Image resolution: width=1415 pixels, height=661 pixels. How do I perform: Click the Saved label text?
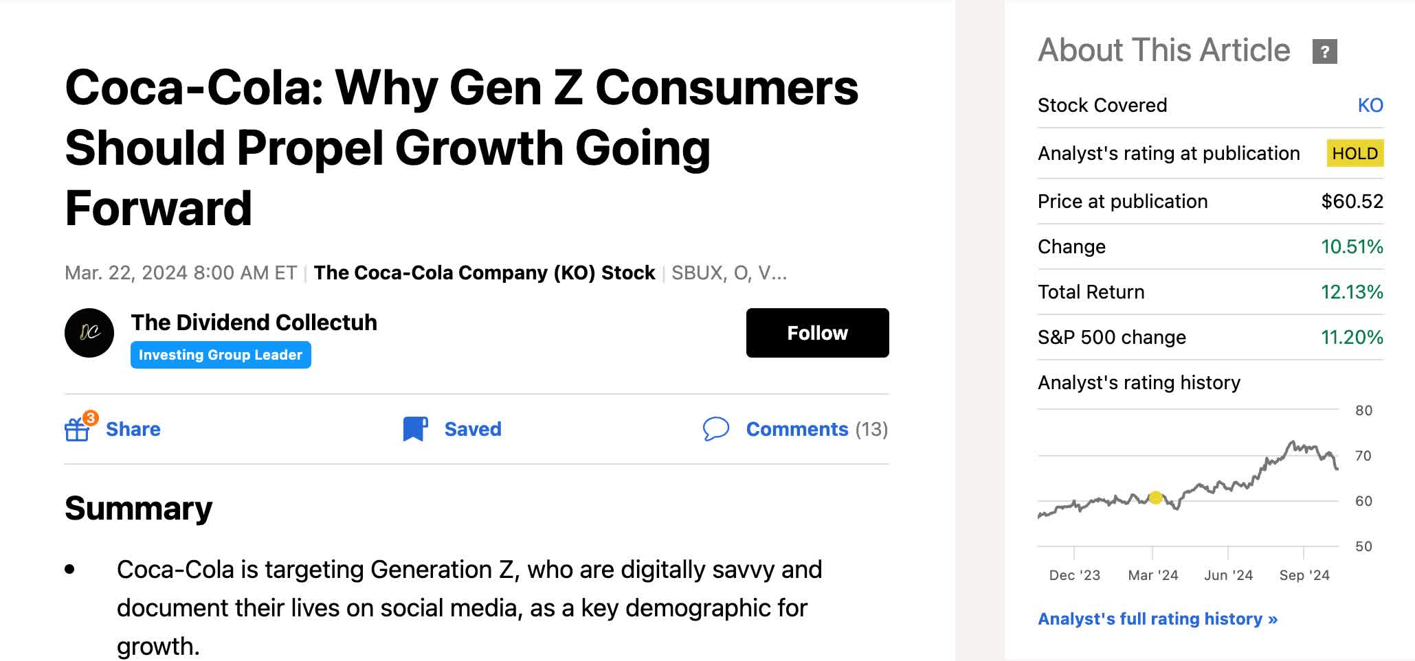click(x=473, y=429)
